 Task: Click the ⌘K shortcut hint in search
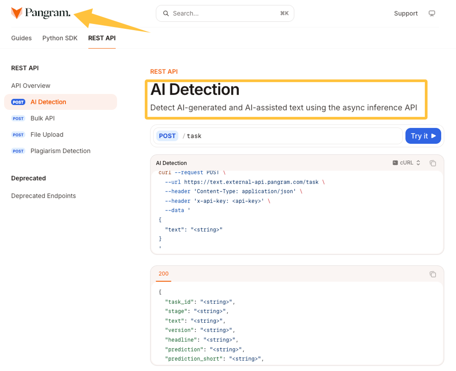pos(284,13)
